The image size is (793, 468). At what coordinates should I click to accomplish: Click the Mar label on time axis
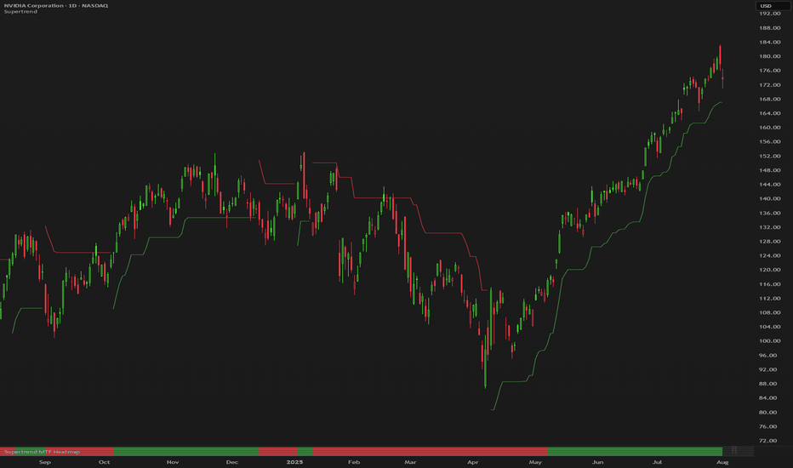(x=410, y=462)
